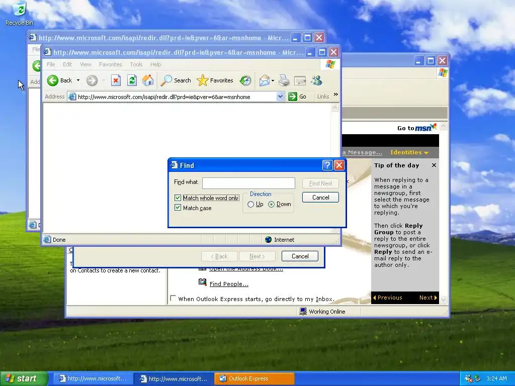
Task: Click the Done page icon in the browser status bar
Action: pyautogui.click(x=47, y=240)
